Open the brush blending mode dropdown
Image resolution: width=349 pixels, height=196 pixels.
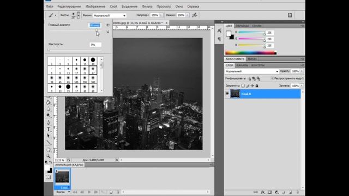pos(110,15)
